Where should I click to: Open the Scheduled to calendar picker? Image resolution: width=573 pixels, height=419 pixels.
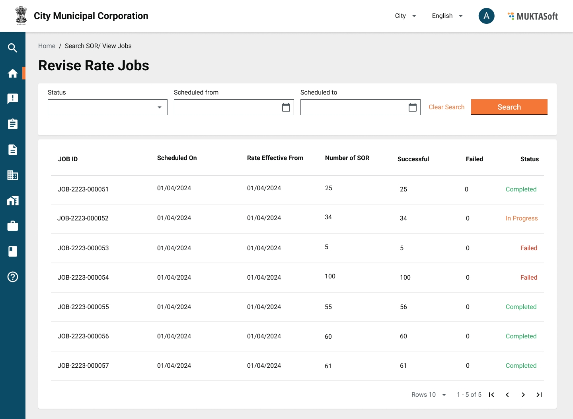tap(412, 107)
